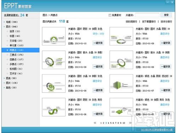Install the 57kb template with 一键安装
Image resolution: width=177 pixels, height=133 pixels.
pos(166,67)
